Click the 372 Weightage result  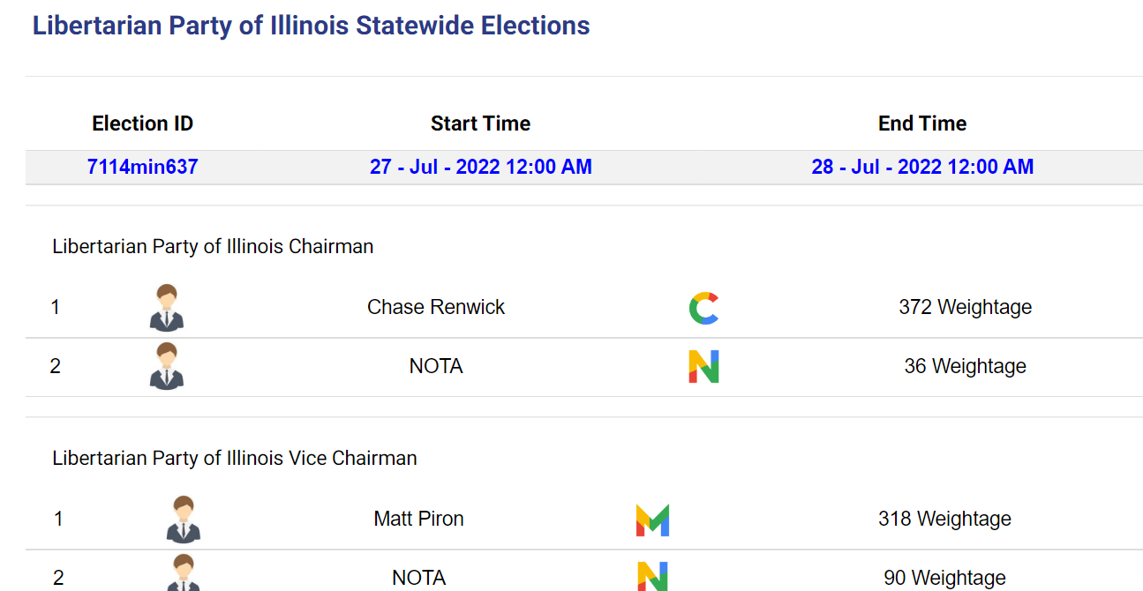click(x=966, y=307)
